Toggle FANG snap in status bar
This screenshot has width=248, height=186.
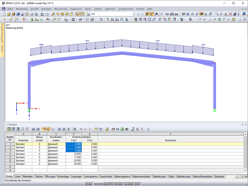(89, 184)
